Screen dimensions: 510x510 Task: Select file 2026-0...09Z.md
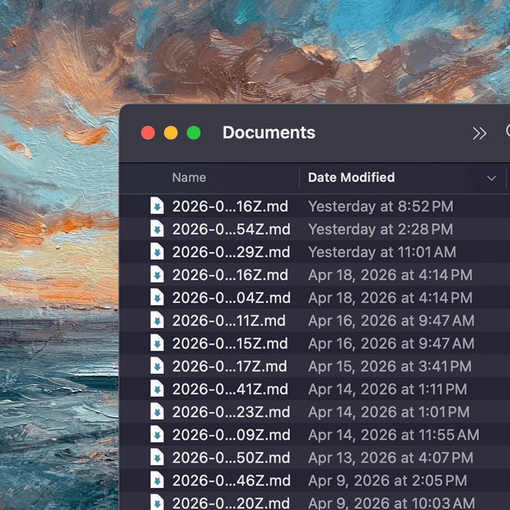point(231,435)
